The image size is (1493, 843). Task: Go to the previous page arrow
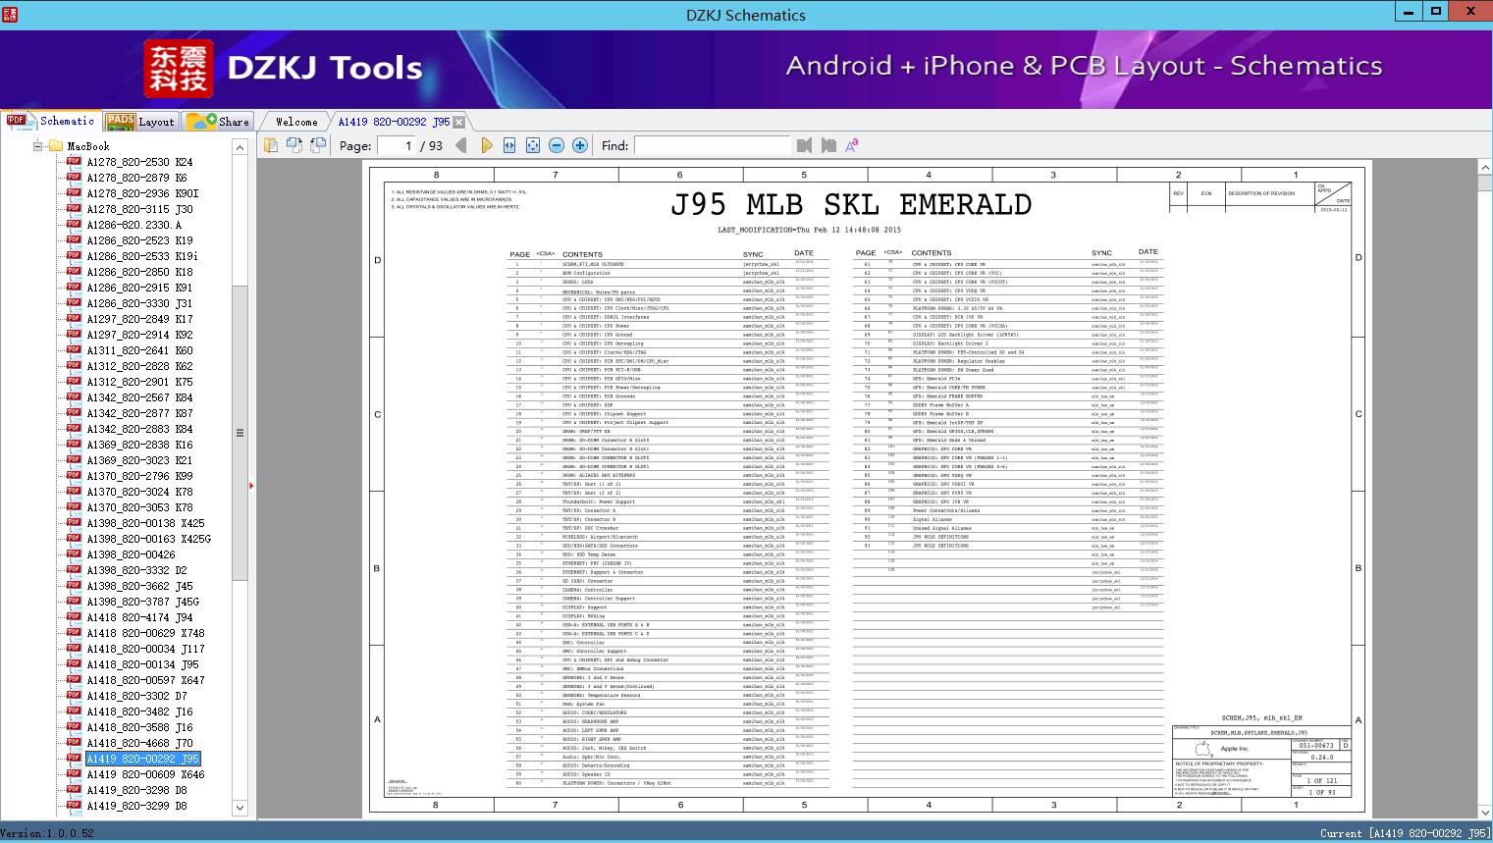tap(461, 145)
